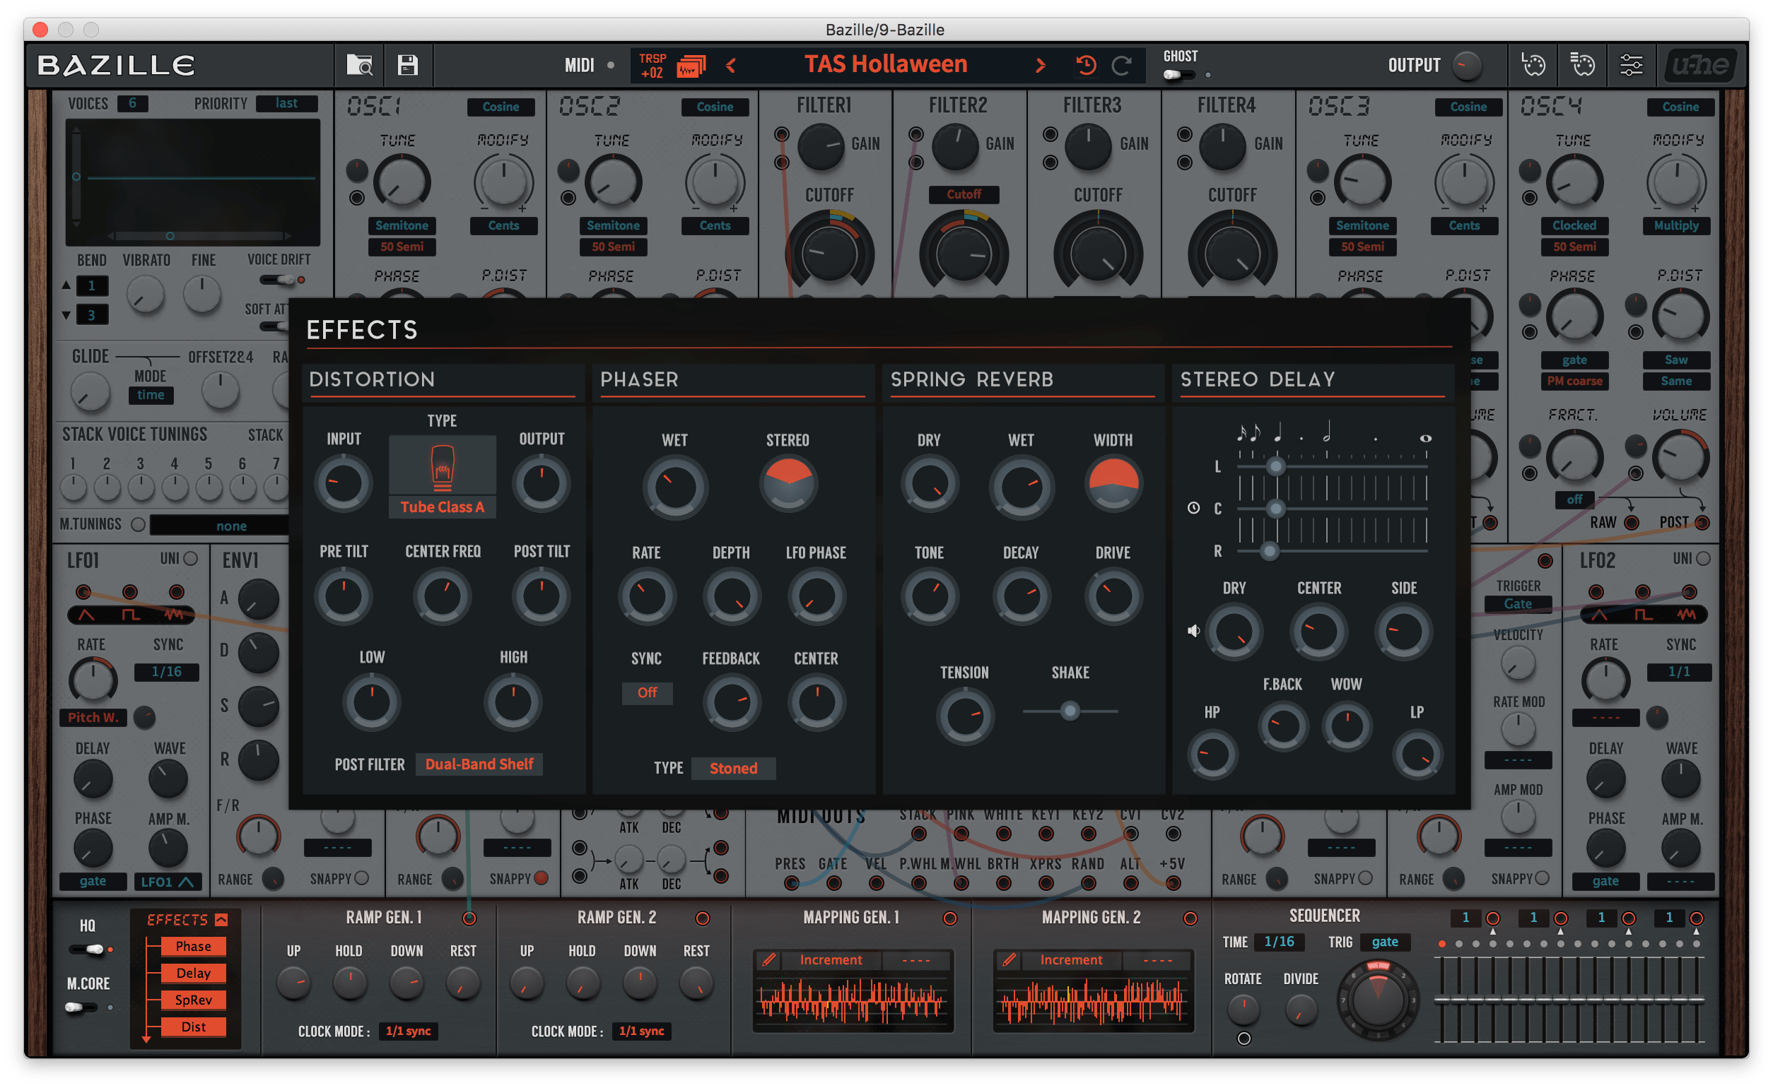Select Dist in effects order list
This screenshot has height=1088, width=1773.
193,1026
